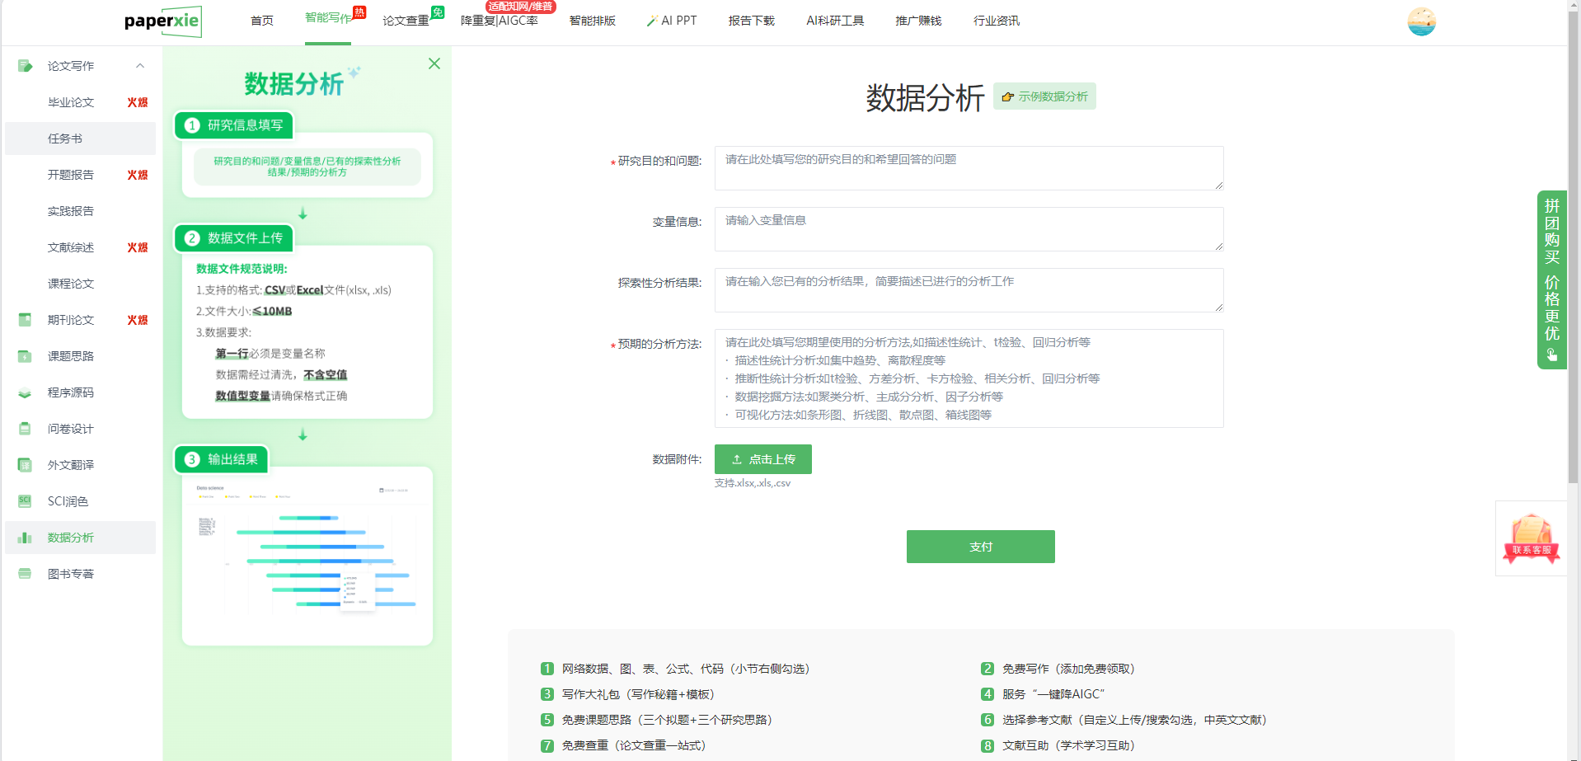The width and height of the screenshot is (1581, 761).
Task: Click the 期刊论文 sidebar icon
Action: [25, 320]
